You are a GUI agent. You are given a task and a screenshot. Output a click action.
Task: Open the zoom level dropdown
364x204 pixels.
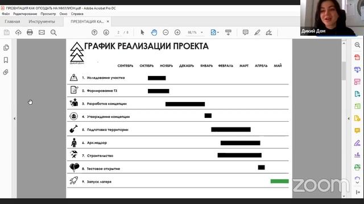pos(202,32)
